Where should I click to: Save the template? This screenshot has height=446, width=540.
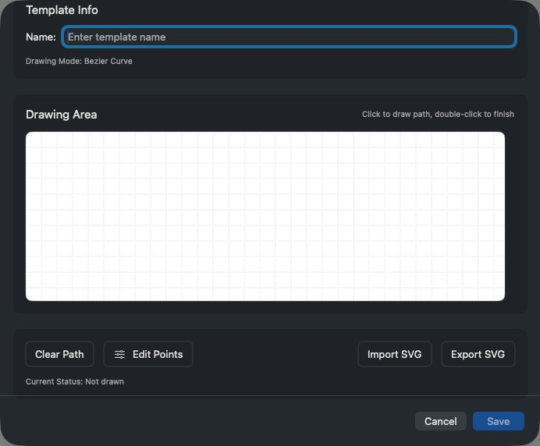499,421
